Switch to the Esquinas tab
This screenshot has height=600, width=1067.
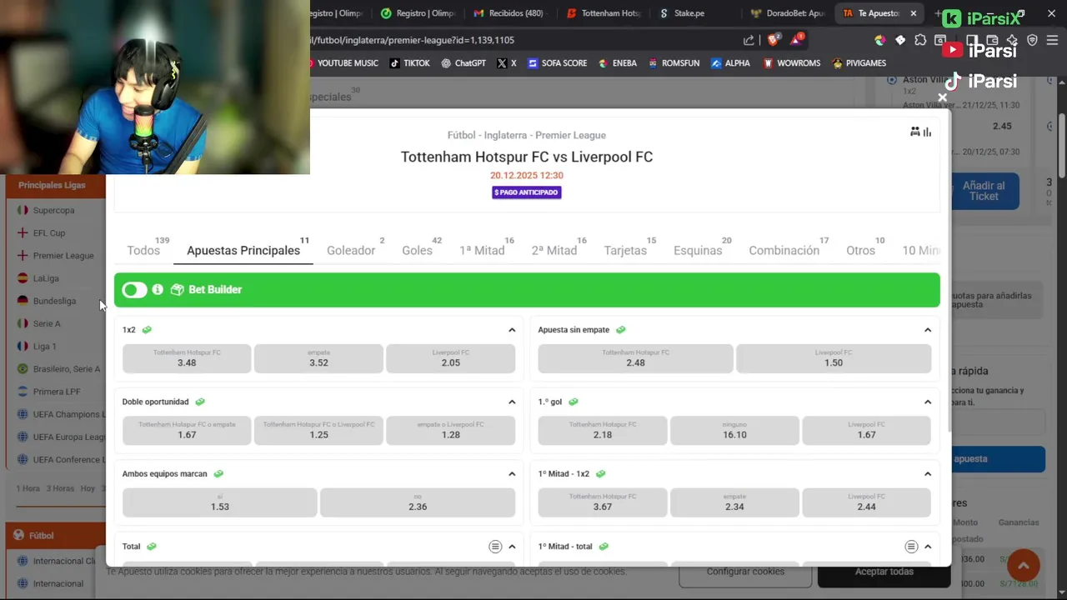pyautogui.click(x=698, y=250)
